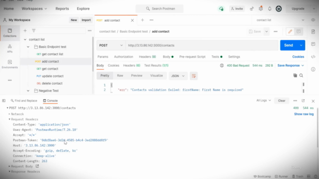Clear the console logs

pos(282,100)
